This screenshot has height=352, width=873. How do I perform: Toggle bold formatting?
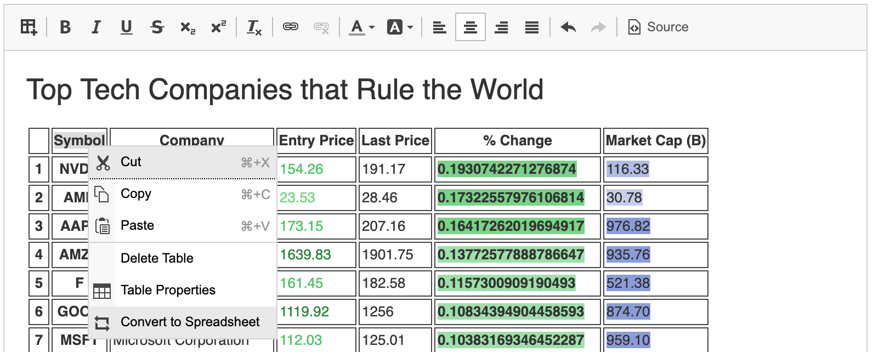(65, 27)
